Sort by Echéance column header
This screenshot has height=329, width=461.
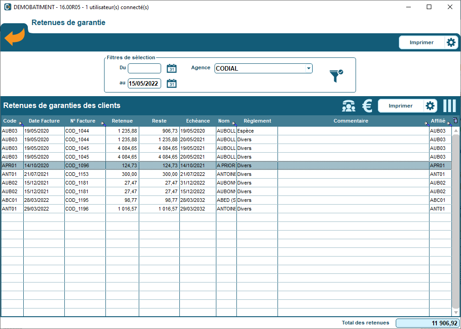pos(198,121)
